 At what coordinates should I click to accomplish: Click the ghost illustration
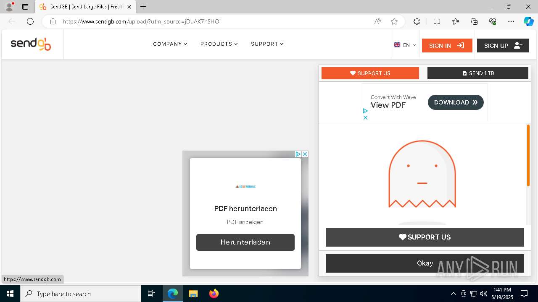point(422,174)
